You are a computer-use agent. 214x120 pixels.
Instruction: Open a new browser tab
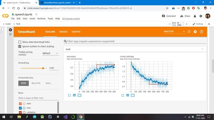tap(80, 3)
